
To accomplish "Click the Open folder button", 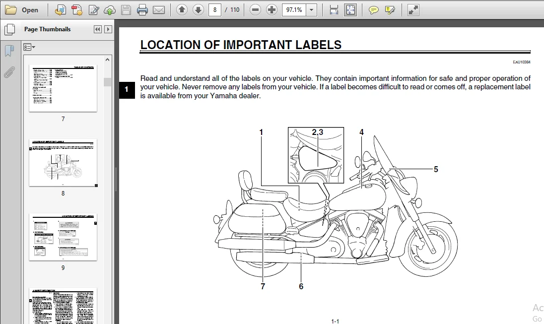I will click(21, 10).
